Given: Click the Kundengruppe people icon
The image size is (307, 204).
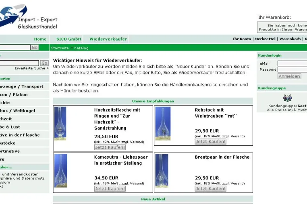Looking at the screenshot, I should coord(287,98).
